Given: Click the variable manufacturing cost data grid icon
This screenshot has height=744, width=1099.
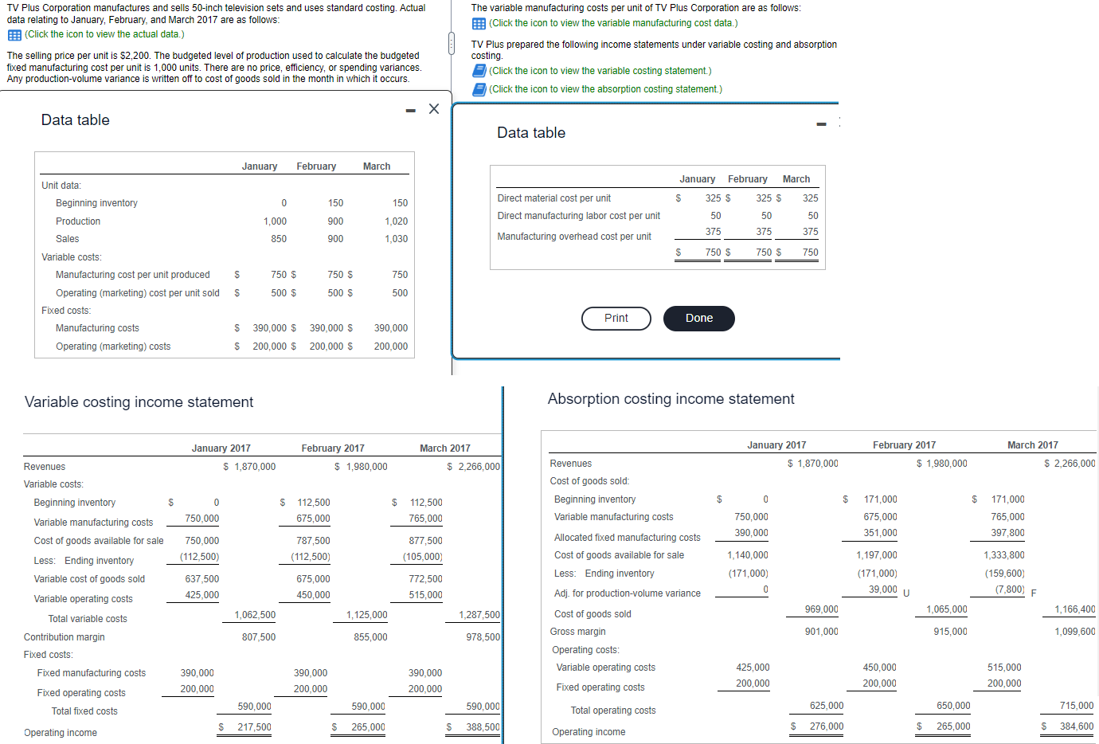Looking at the screenshot, I should point(478,22).
